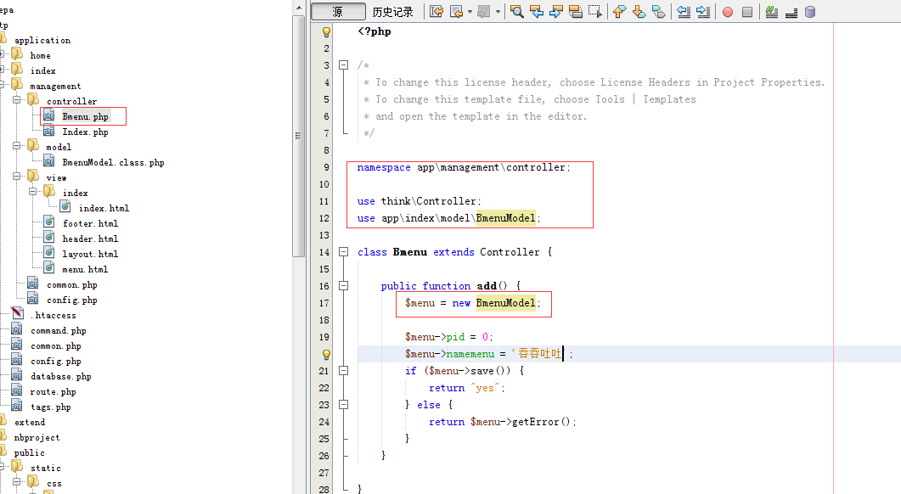Screen dimensions: 901x494
Task: Toggle Highlight Search icon in editor toolbar
Action: pos(576,12)
